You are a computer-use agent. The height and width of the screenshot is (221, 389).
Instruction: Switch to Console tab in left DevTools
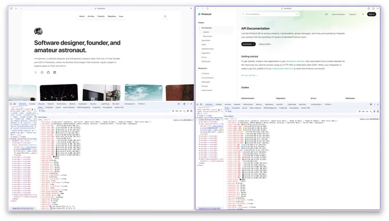[x=32, y=104]
